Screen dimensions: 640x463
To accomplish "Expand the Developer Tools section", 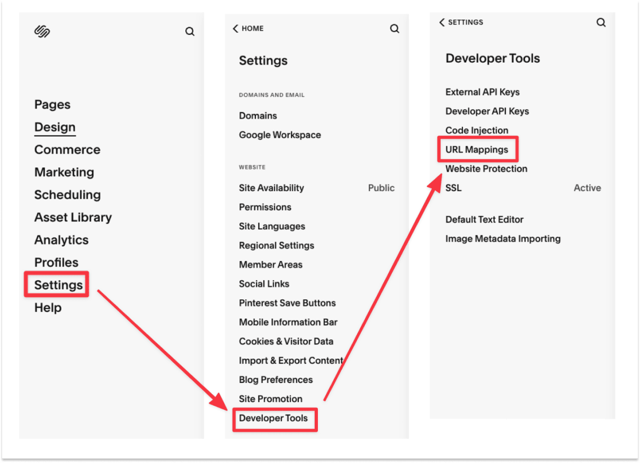I will pyautogui.click(x=274, y=418).
